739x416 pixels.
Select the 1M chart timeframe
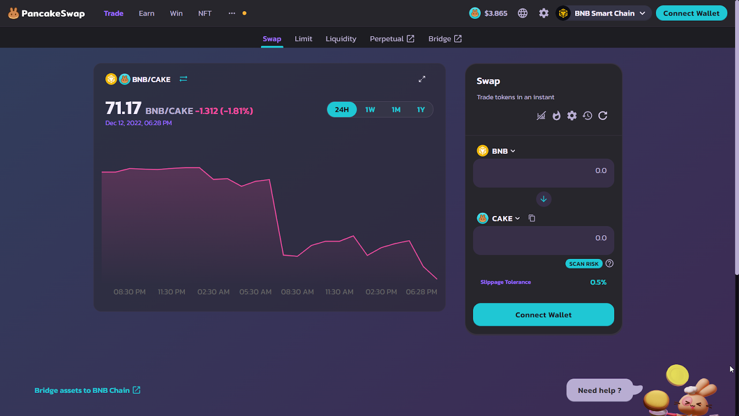(x=396, y=110)
